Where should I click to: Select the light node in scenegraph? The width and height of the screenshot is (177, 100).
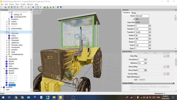point(8,89)
